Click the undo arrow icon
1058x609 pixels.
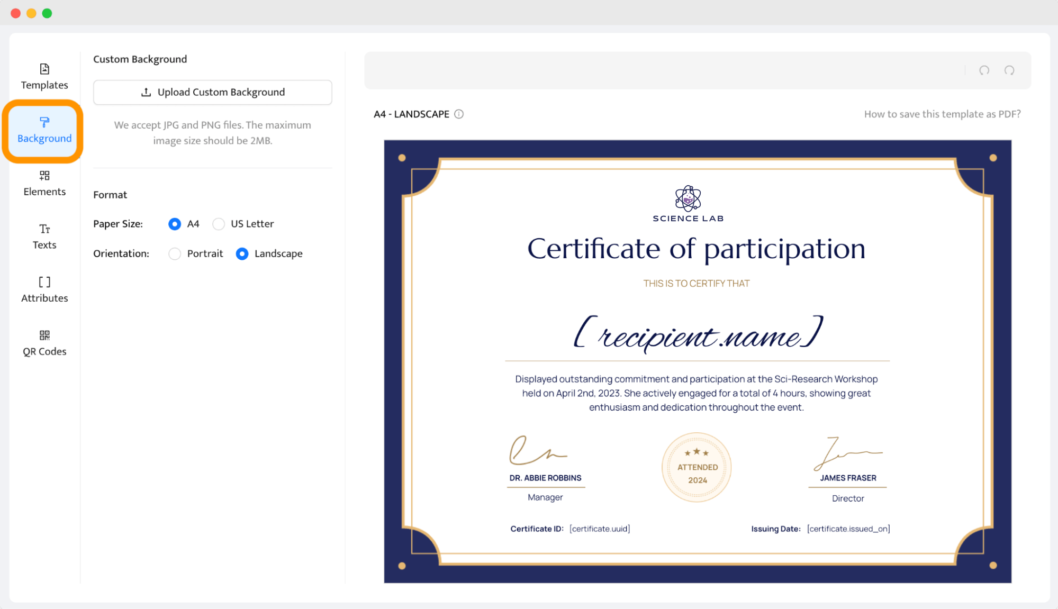tap(984, 70)
